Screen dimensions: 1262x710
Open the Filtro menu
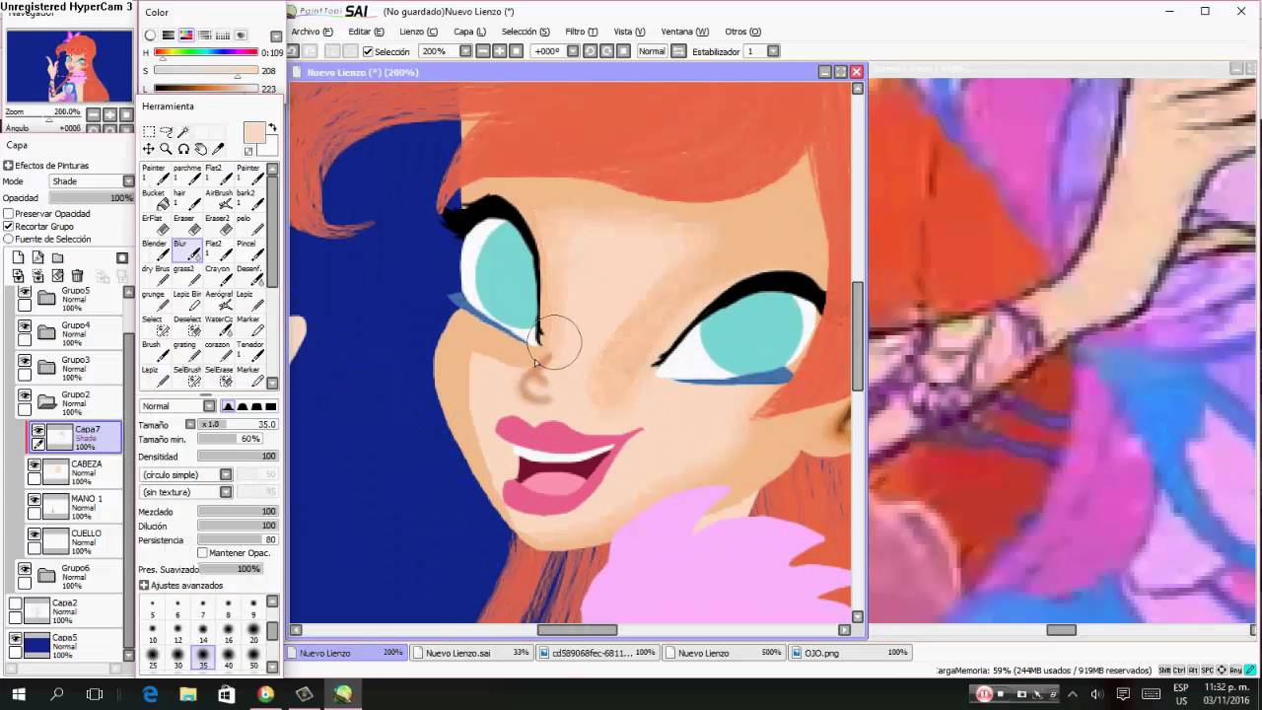coord(581,32)
